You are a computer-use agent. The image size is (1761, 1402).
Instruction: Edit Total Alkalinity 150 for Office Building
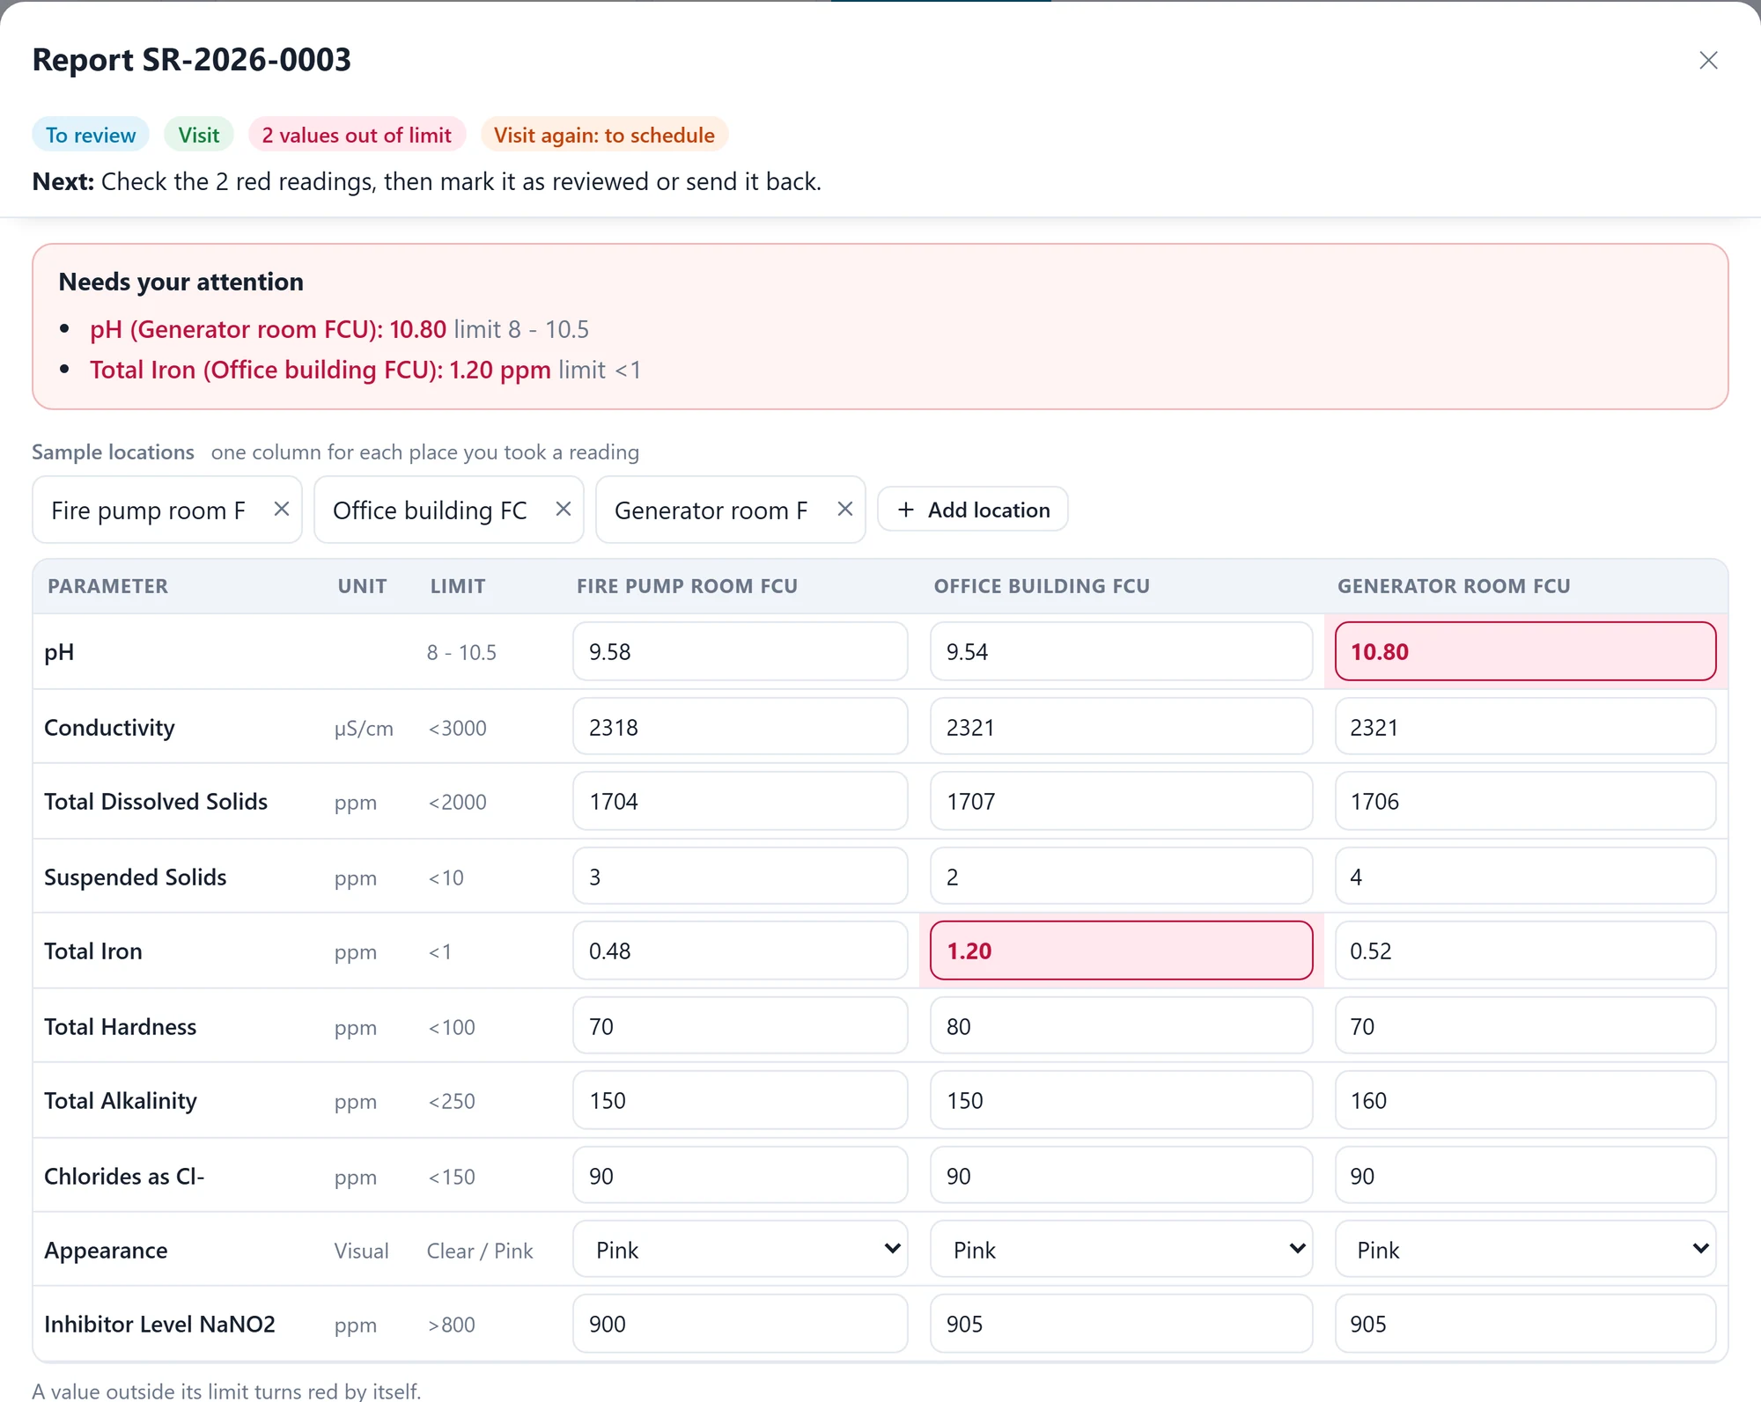pyautogui.click(x=1121, y=1100)
